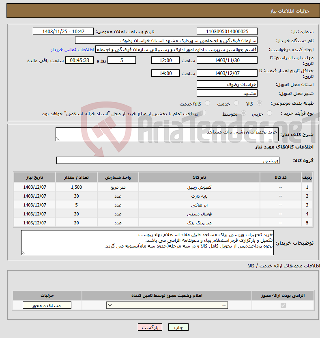Click the اطلاعات کالاهای مورد نیاز heading
The image size is (320, 338).
pos(284,147)
